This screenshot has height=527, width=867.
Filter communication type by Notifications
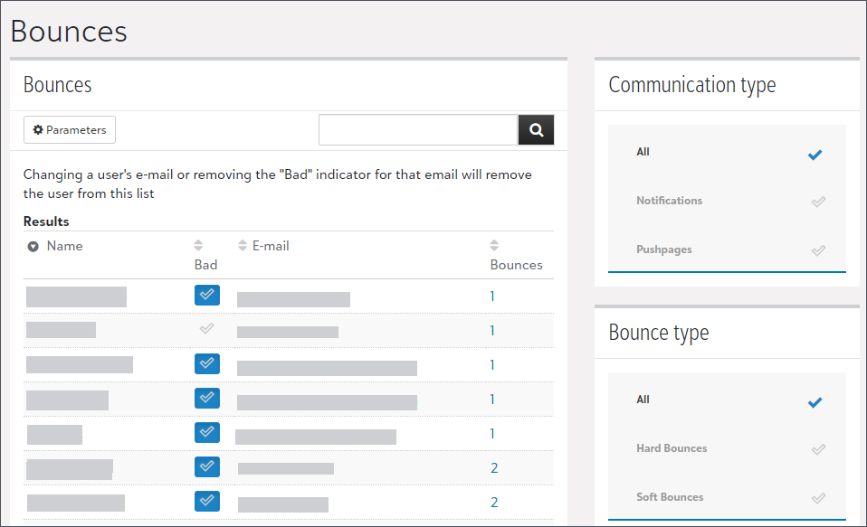tap(727, 201)
